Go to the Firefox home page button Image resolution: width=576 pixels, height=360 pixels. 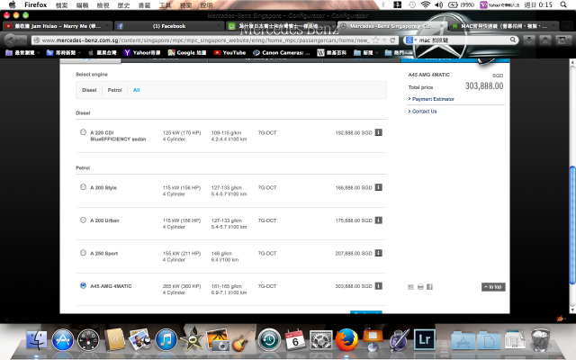[x=545, y=40]
